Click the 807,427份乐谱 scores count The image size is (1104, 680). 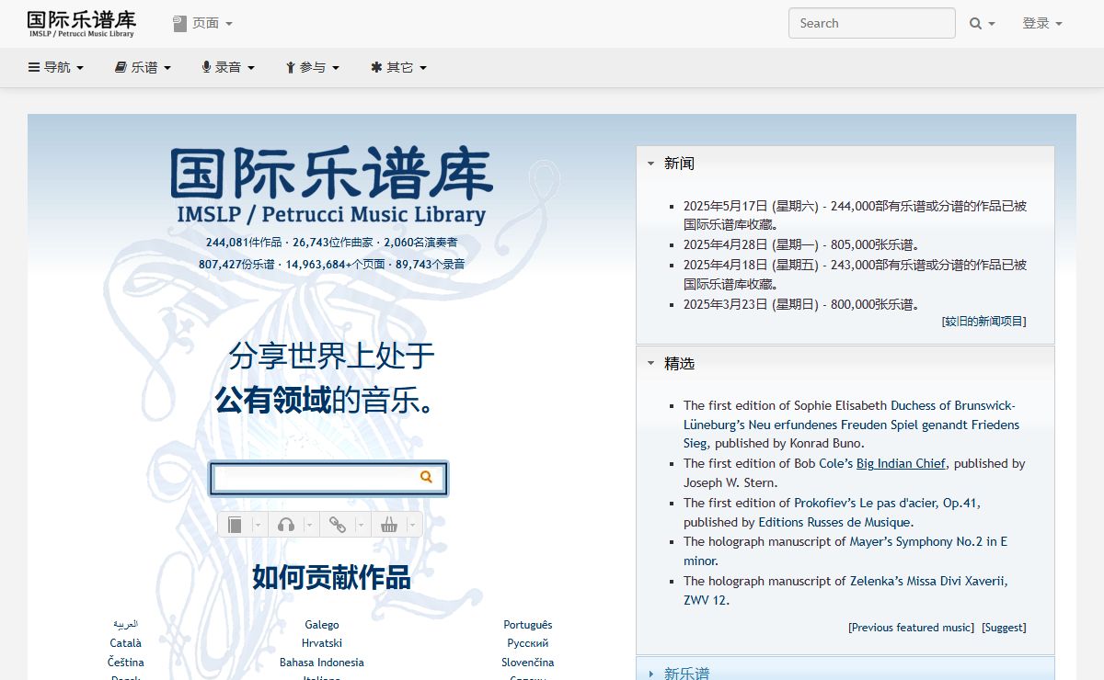[x=236, y=265]
